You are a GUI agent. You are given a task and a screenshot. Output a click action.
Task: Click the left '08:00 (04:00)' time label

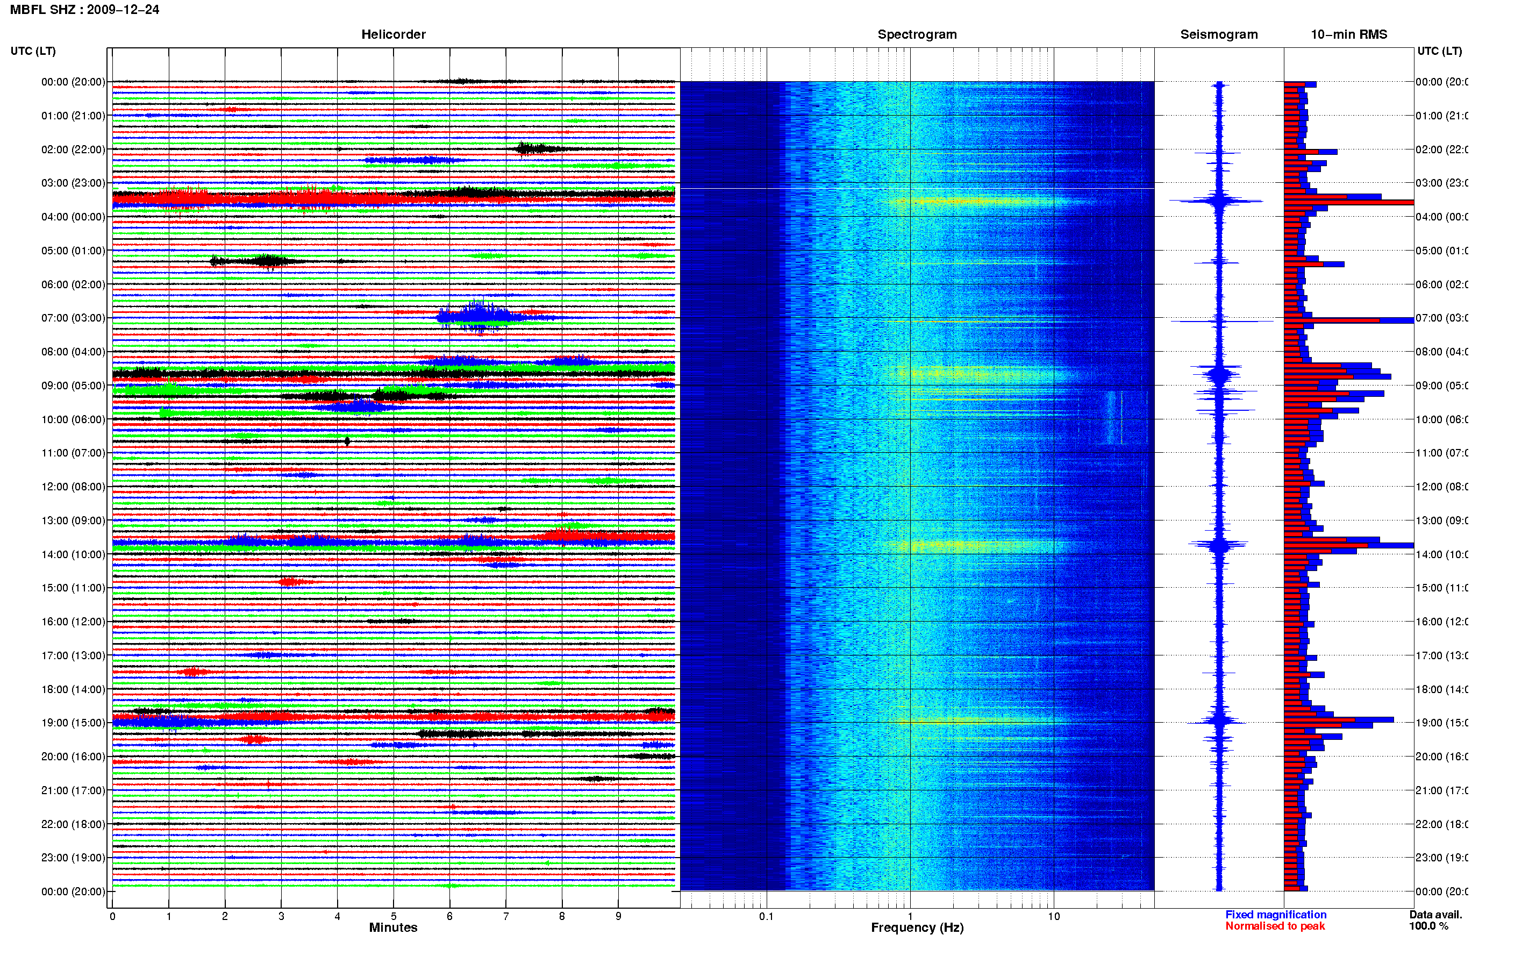tap(73, 352)
